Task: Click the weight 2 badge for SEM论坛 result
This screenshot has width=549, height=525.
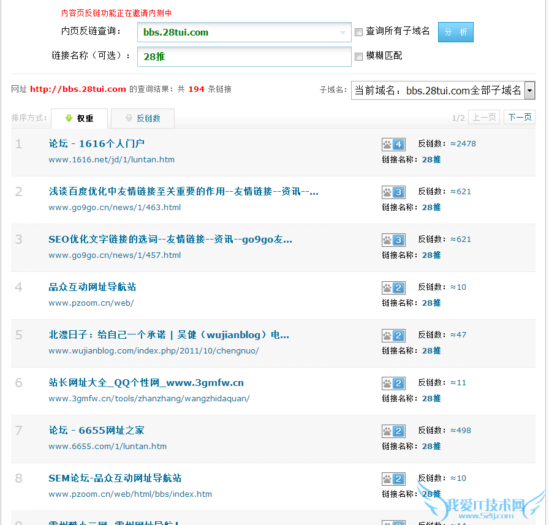Action: pos(393,479)
